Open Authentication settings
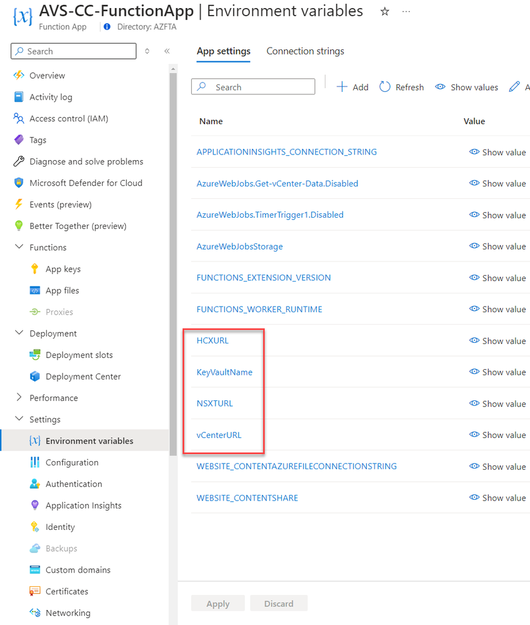Image resolution: width=530 pixels, height=625 pixels. (x=74, y=484)
